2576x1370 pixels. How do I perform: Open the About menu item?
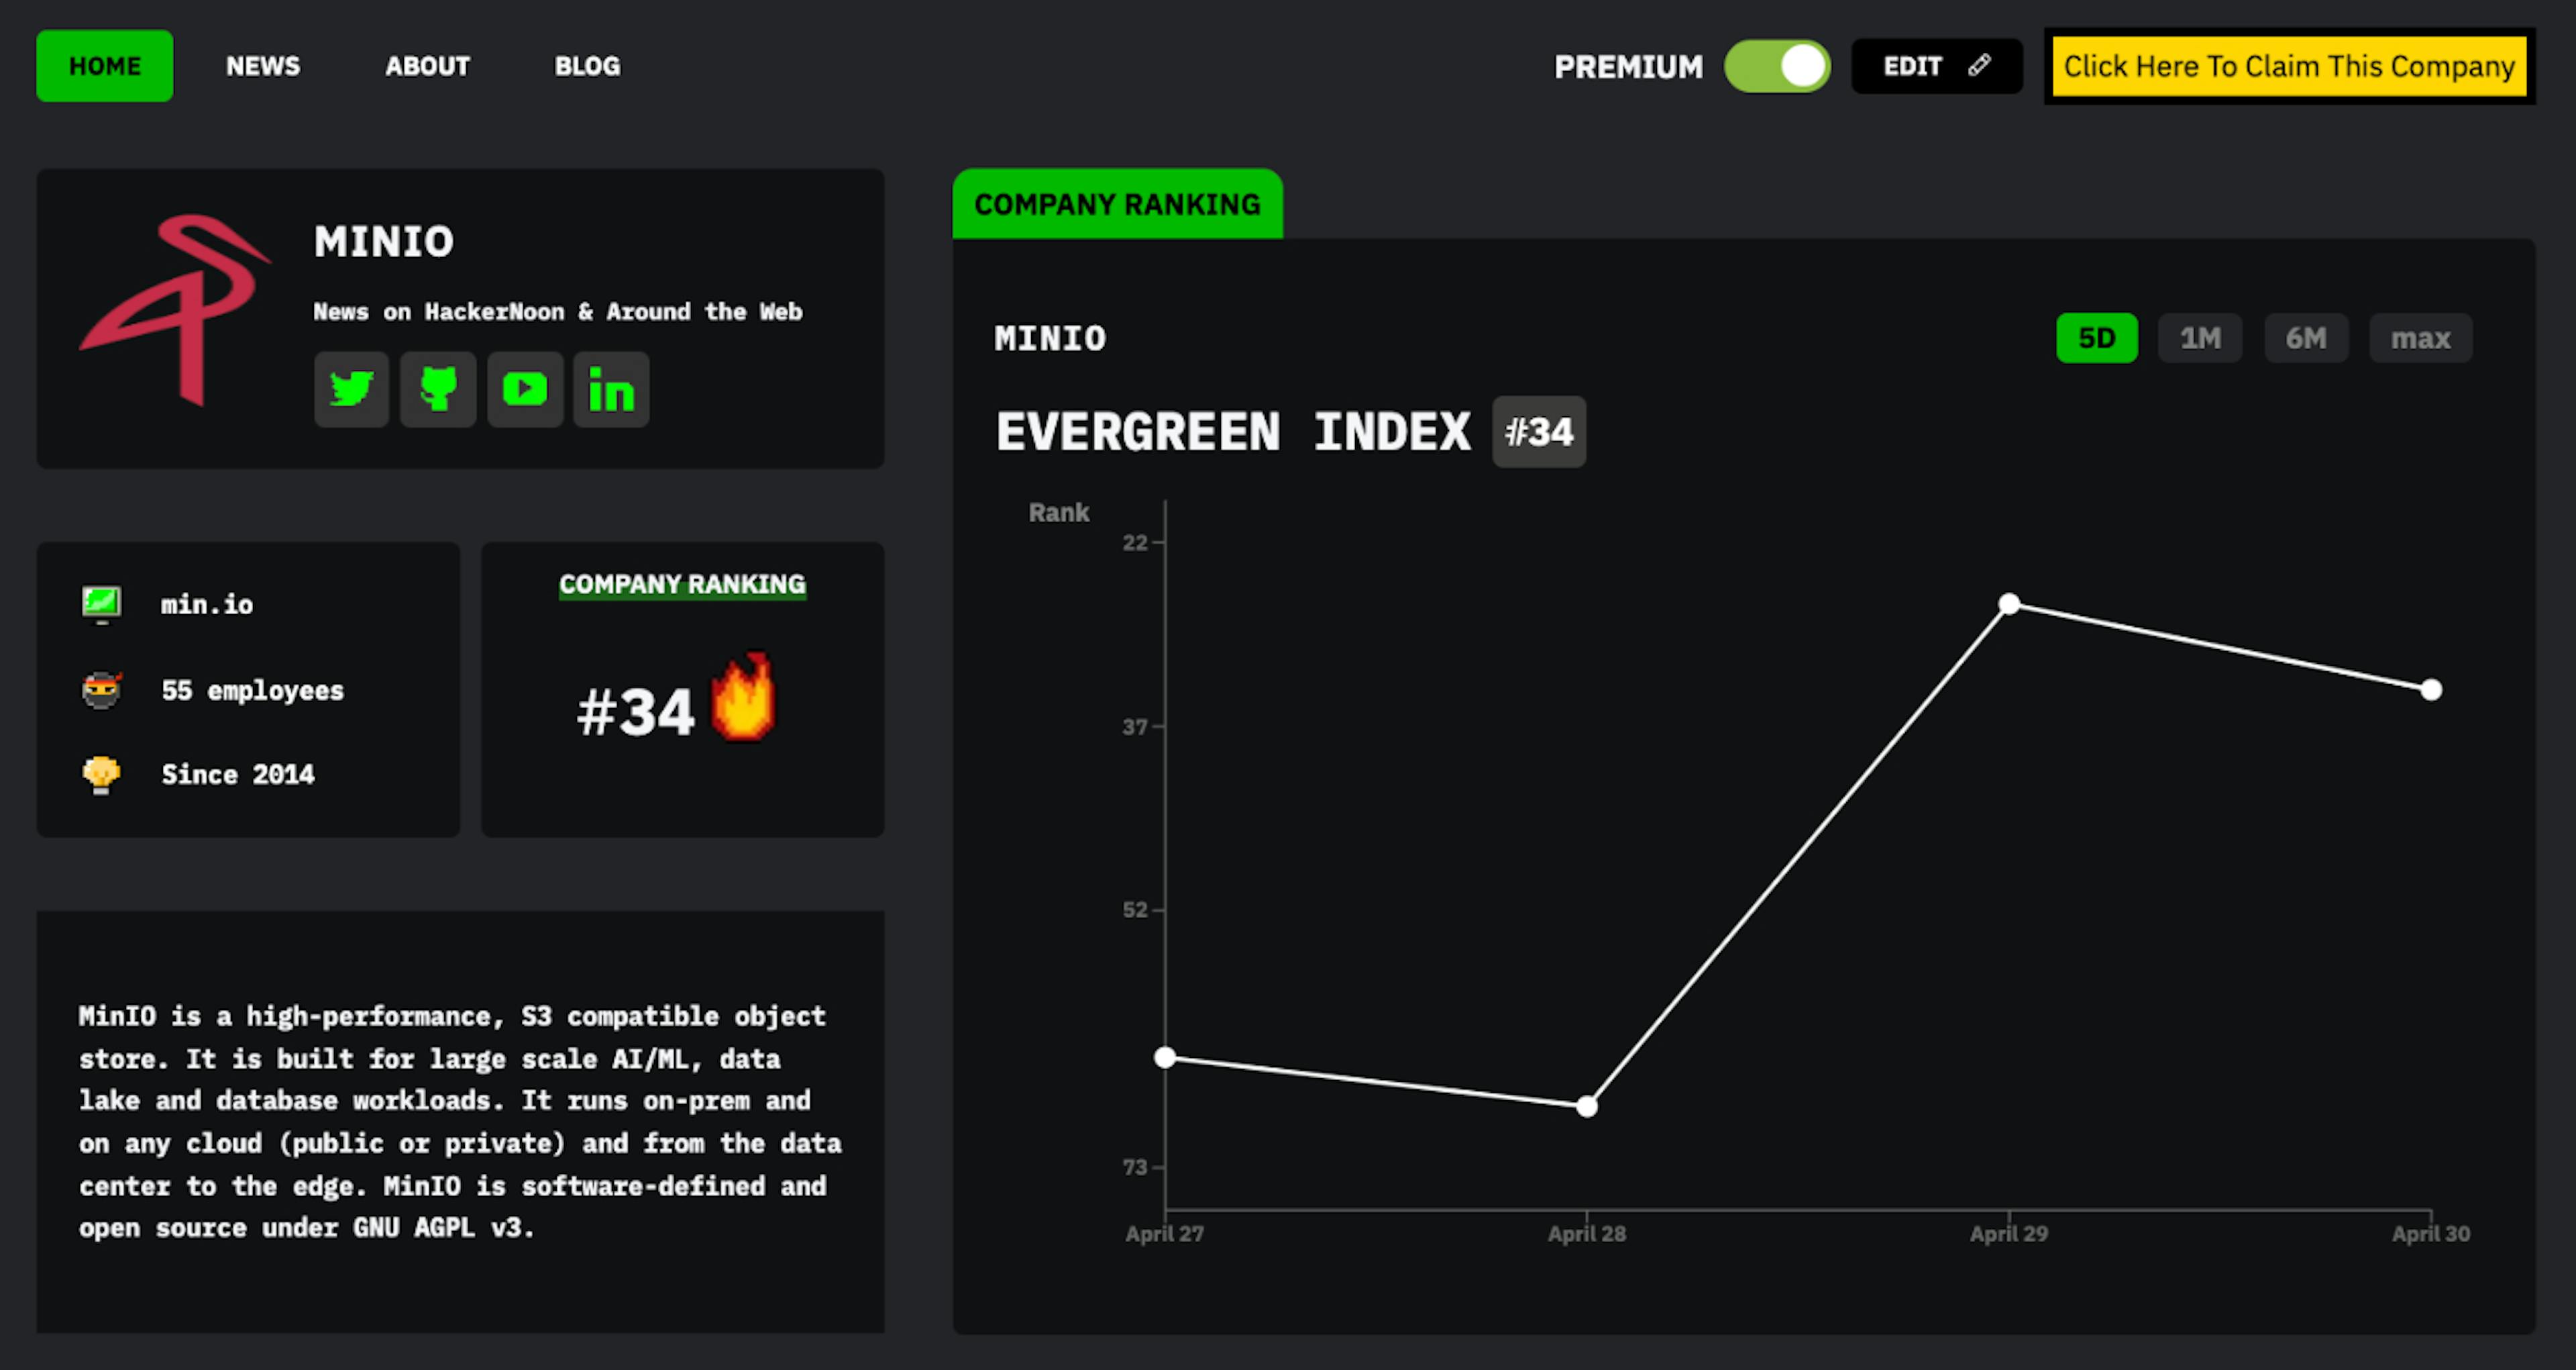tap(427, 66)
